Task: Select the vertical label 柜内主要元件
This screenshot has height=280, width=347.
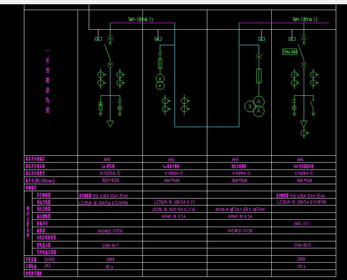Action: [x=28, y=222]
